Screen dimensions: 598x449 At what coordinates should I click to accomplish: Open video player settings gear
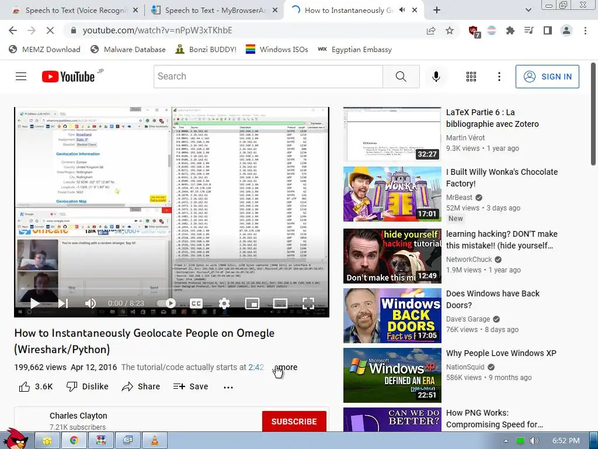coord(224,303)
